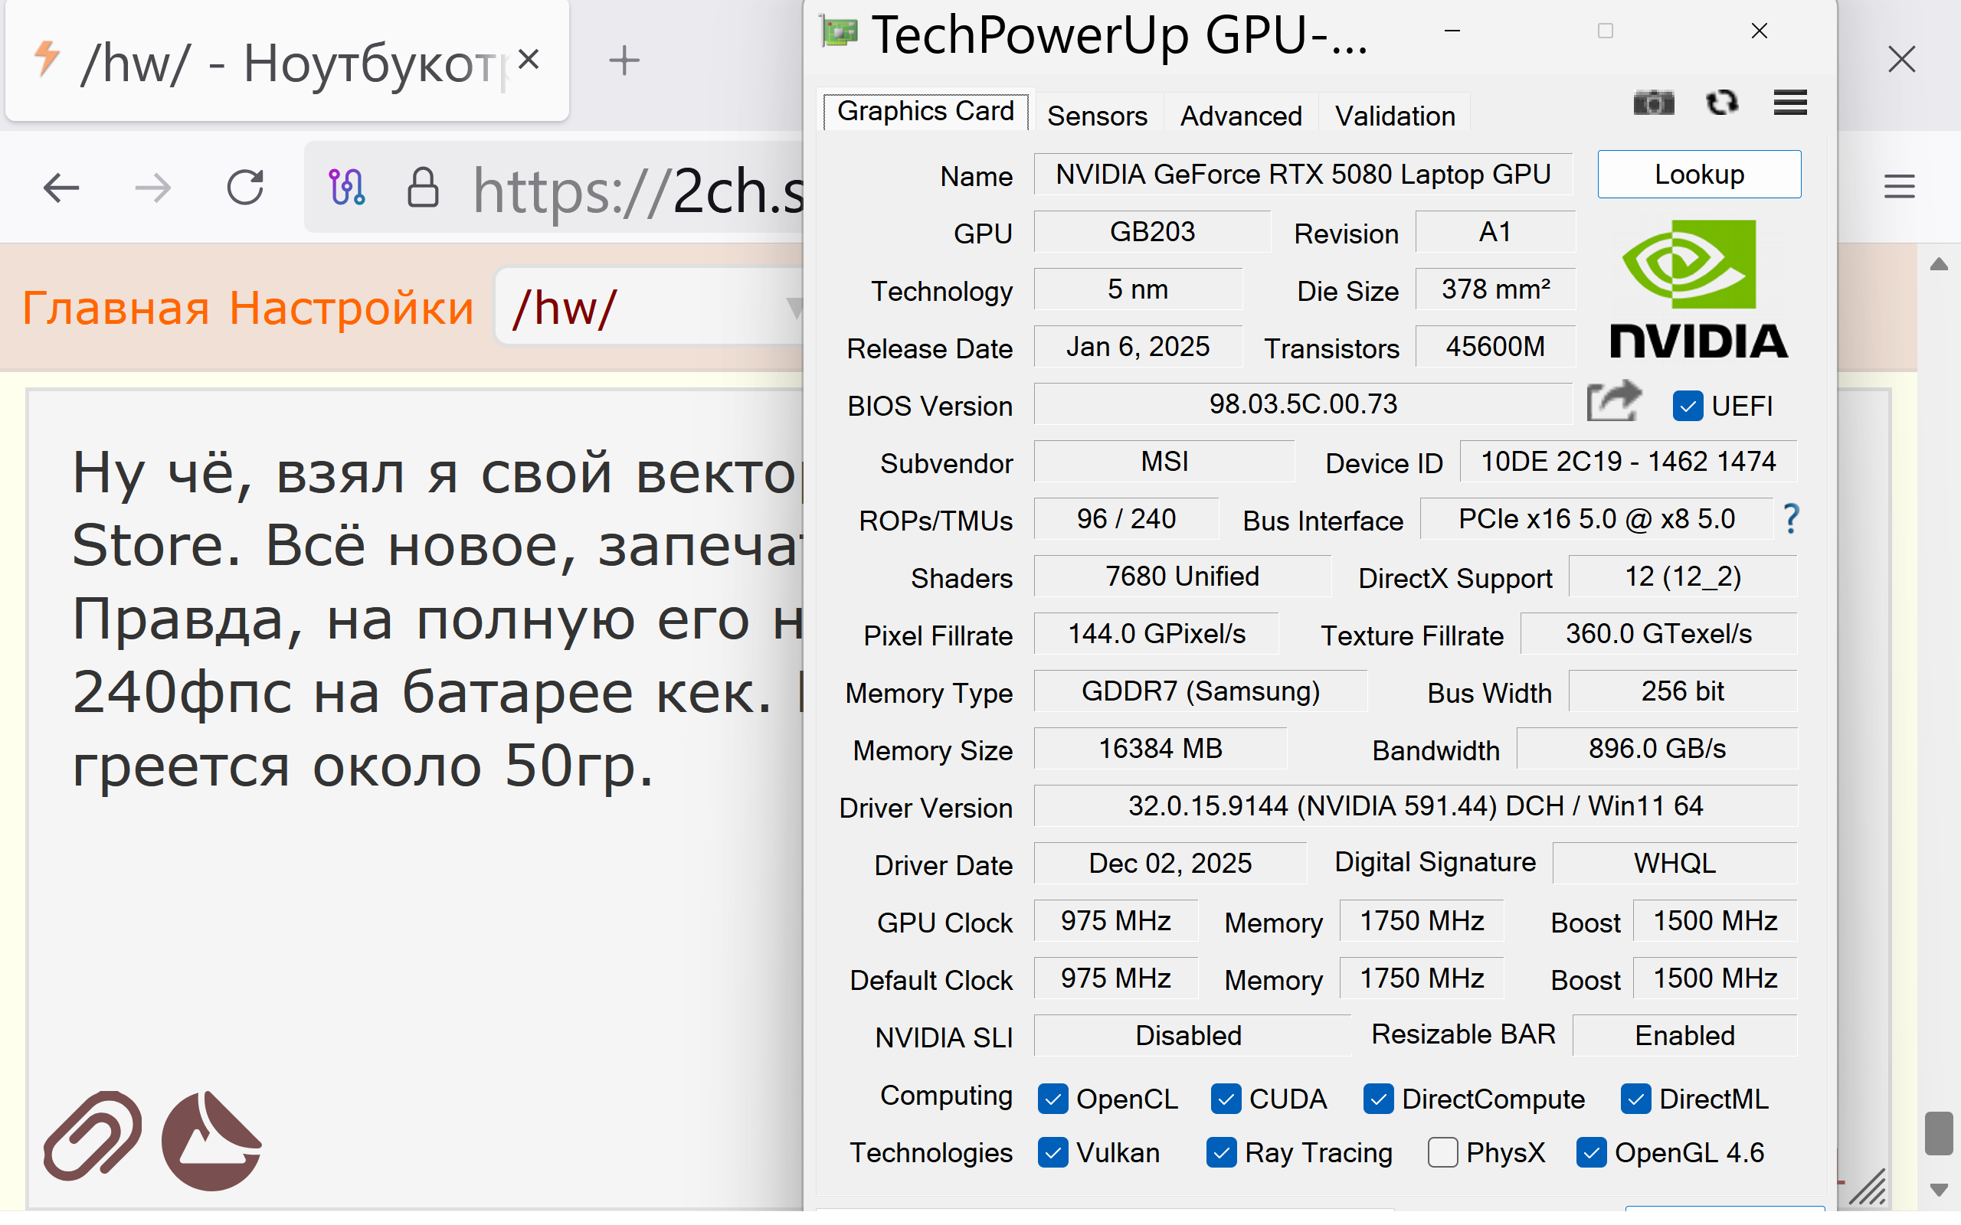Click the BIOS export share icon
The image size is (1961, 1225).
(x=1613, y=402)
